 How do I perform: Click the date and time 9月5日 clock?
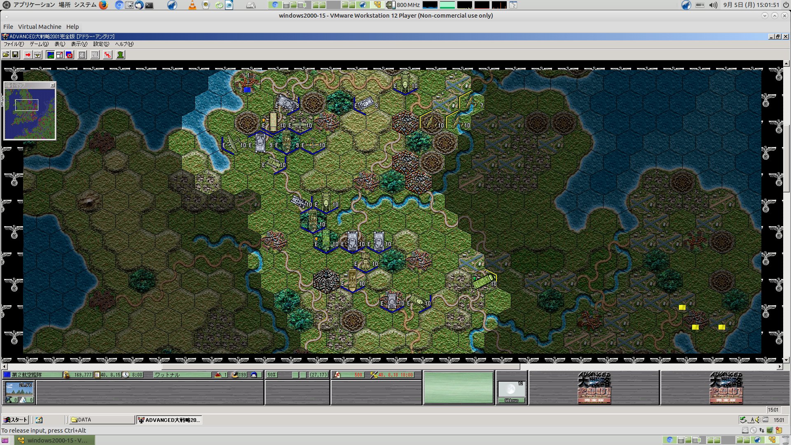751,5
